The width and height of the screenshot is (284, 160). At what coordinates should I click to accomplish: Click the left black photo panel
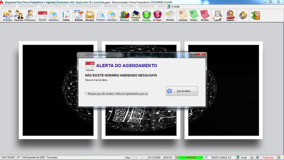(x=58, y=90)
